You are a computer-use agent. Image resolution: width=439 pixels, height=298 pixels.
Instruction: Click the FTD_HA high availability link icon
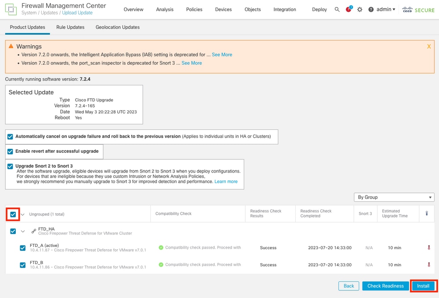(x=33, y=231)
